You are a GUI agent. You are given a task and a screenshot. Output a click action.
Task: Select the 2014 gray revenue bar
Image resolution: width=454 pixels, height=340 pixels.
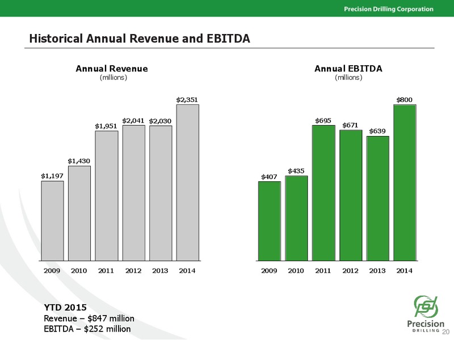(x=188, y=182)
